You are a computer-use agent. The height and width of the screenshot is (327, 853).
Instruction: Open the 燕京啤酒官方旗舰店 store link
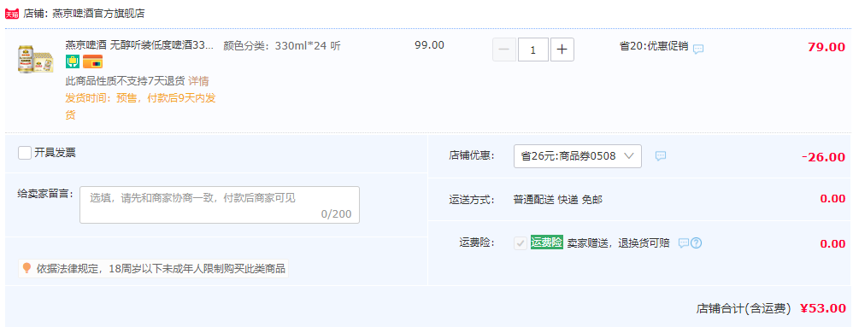(98, 14)
